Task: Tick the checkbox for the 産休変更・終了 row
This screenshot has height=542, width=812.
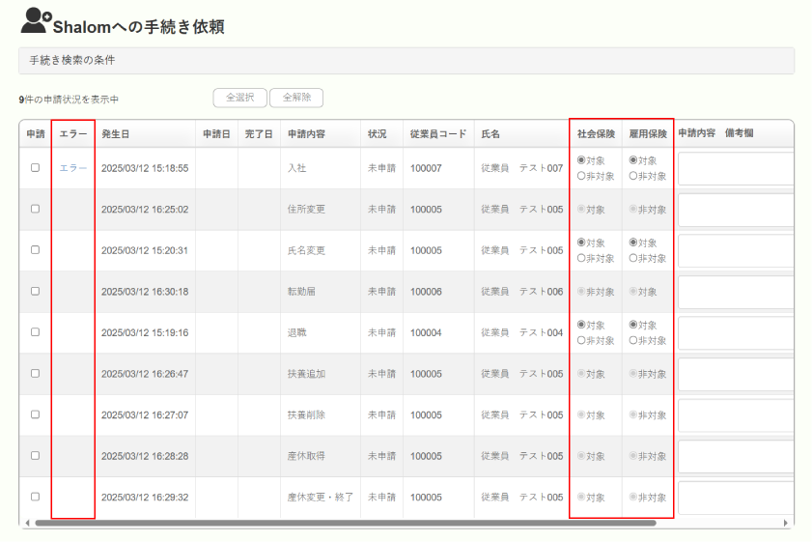Action: 36,497
